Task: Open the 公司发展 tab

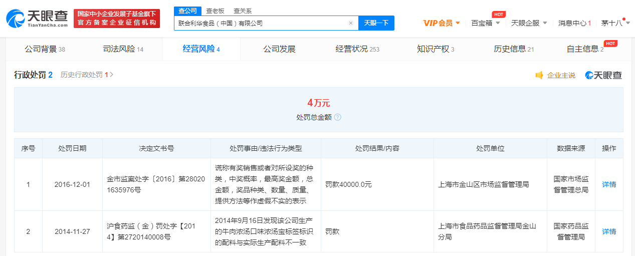Action: pyautogui.click(x=279, y=49)
